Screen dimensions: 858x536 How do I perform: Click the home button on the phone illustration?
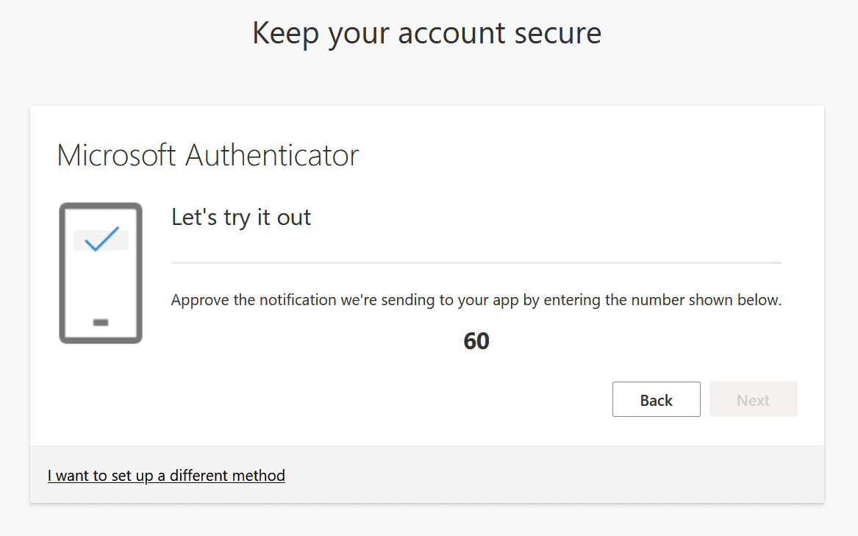coord(101,322)
